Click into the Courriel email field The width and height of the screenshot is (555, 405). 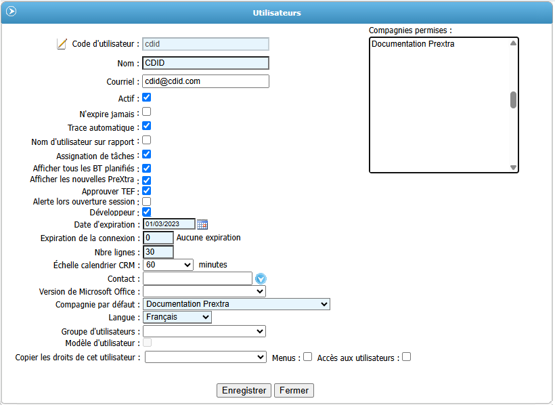point(206,81)
